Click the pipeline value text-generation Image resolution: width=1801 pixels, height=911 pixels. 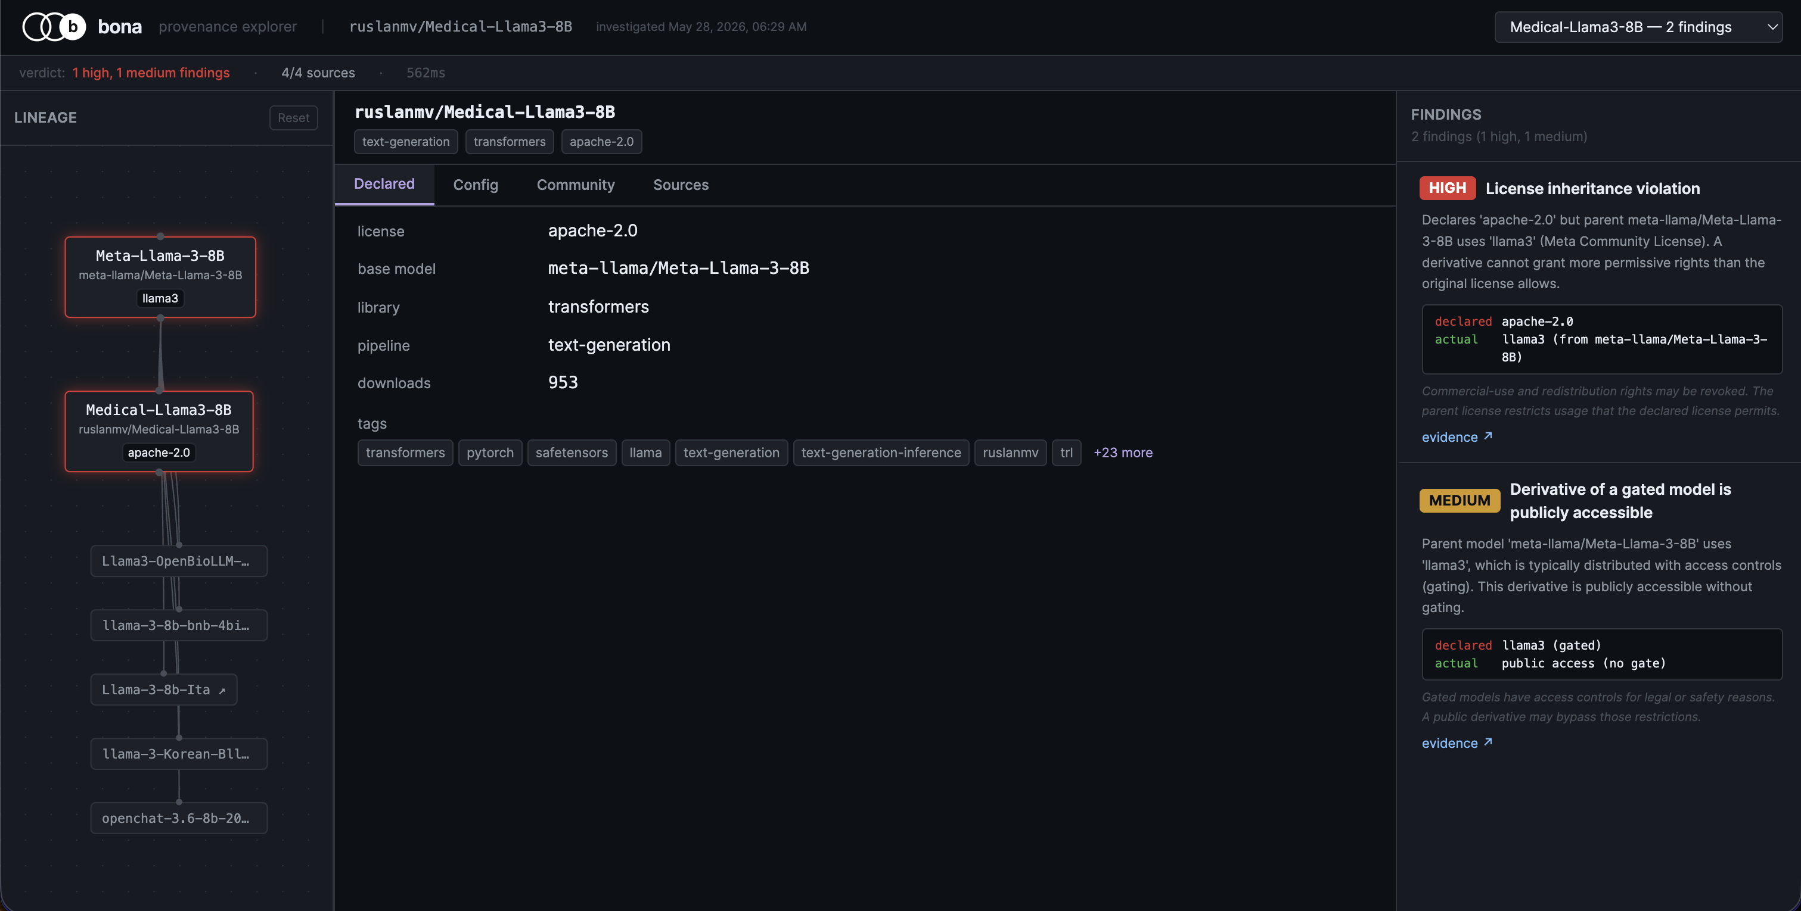(609, 345)
